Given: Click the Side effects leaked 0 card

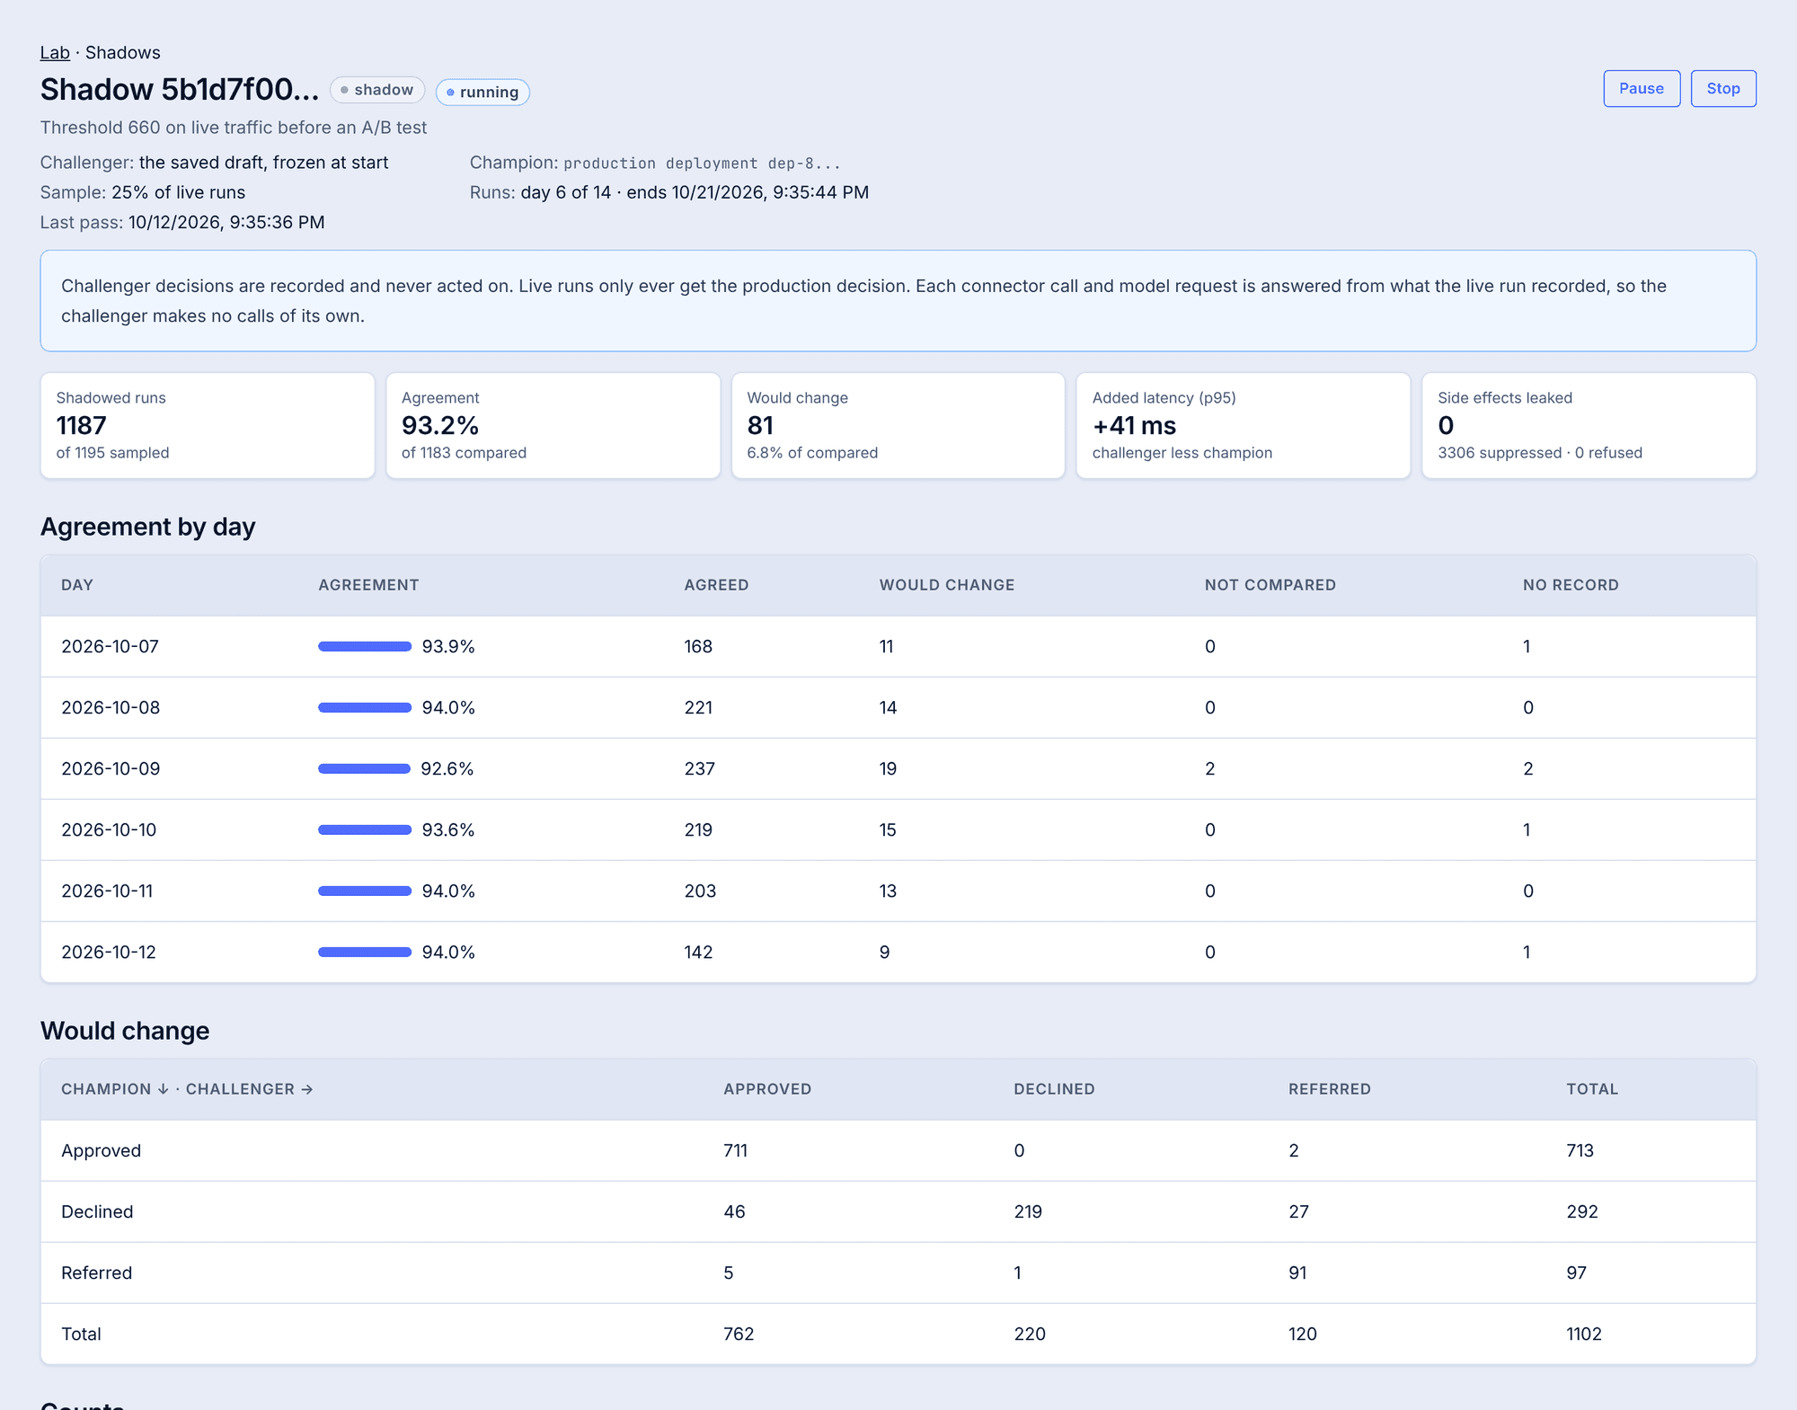Looking at the screenshot, I should 1589,425.
